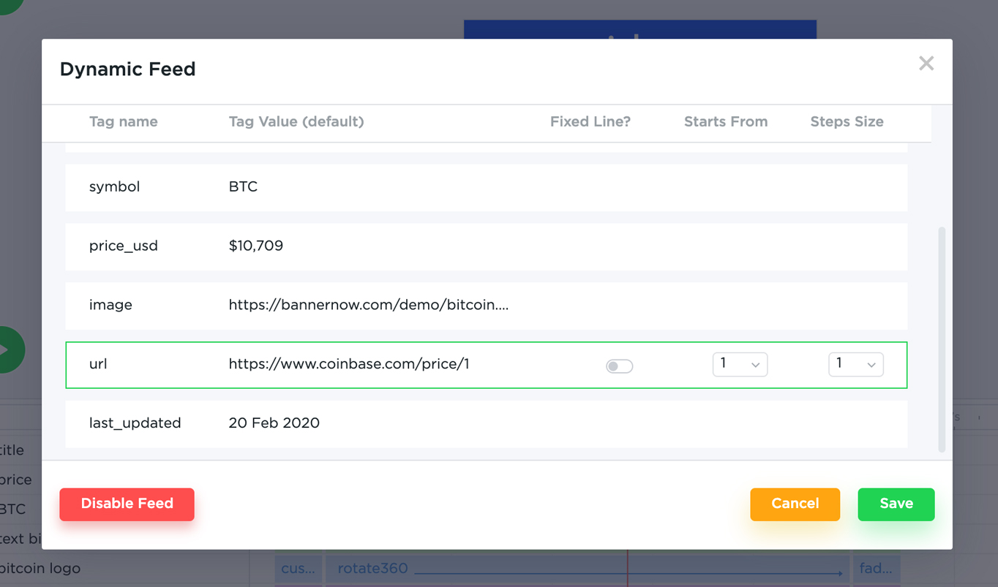Open Steps Size dropdown in url row

pos(855,364)
